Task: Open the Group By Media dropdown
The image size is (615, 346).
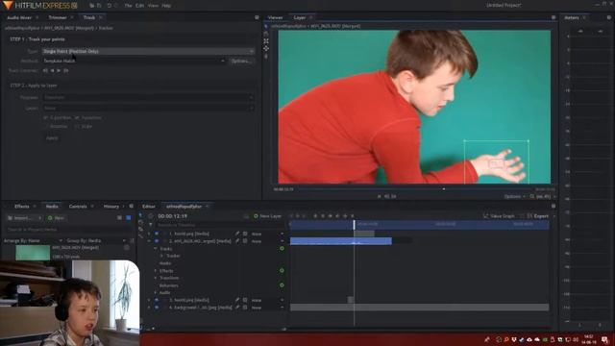Action: click(96, 240)
